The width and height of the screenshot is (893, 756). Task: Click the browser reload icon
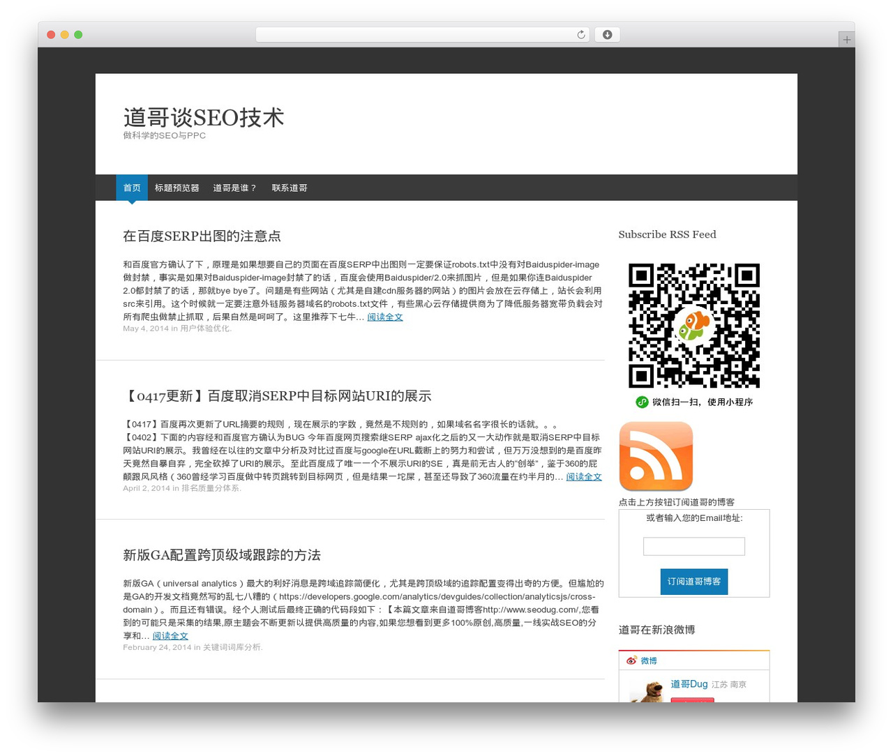(581, 35)
